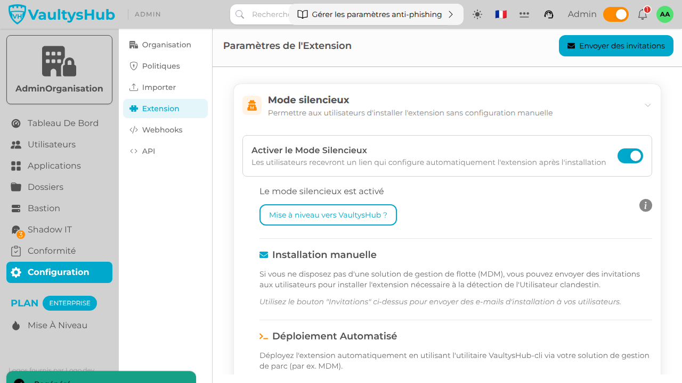This screenshot has height=383, width=682.
Task: Open the French flag language selector
Action: (x=501, y=14)
